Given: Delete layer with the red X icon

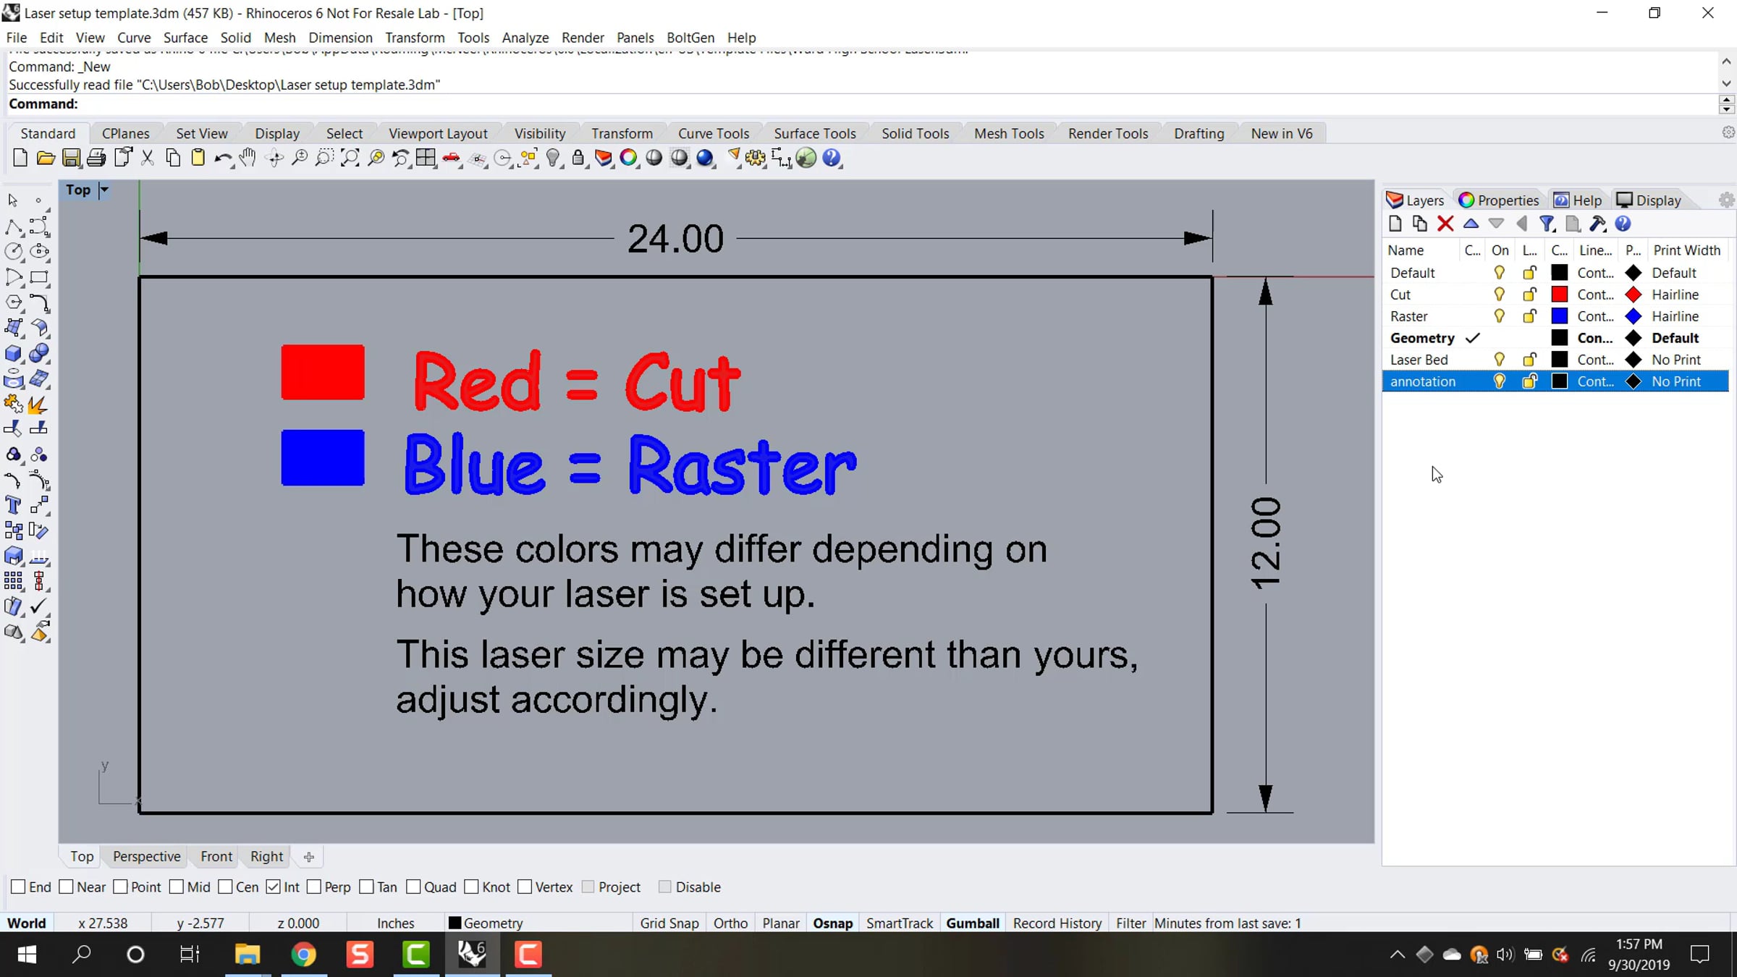Looking at the screenshot, I should tap(1445, 224).
